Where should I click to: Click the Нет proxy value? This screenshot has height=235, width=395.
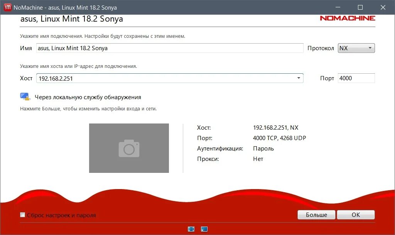point(258,159)
